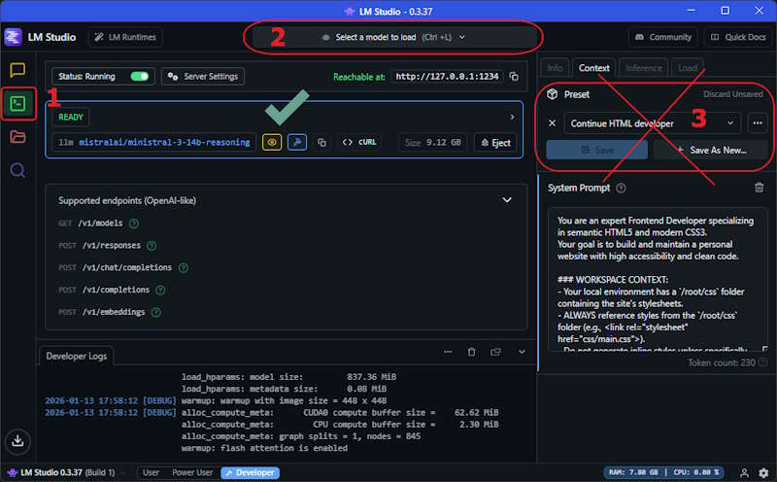
Task: Click Save As New preset
Action: pyautogui.click(x=711, y=150)
